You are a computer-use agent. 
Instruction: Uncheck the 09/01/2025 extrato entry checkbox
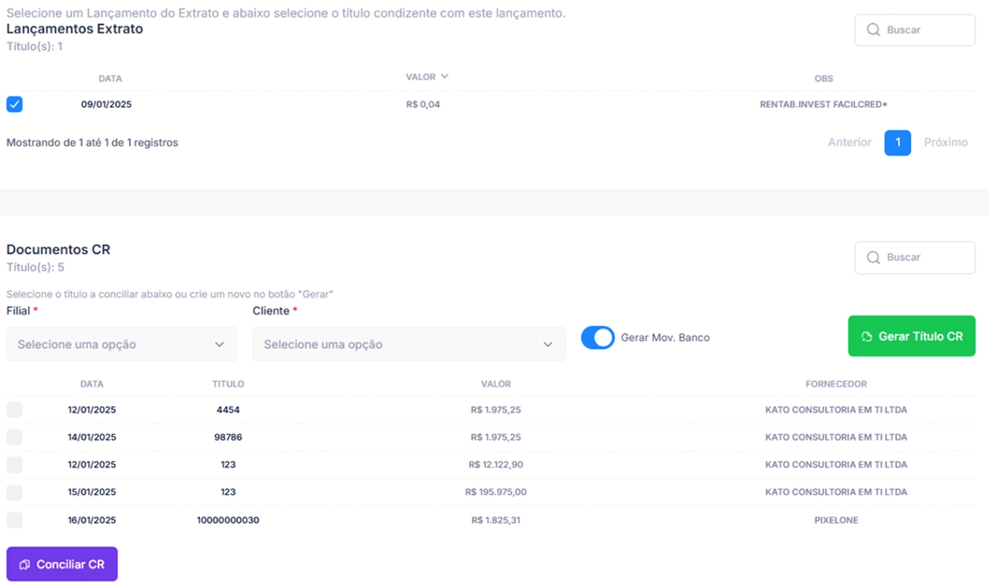15,104
